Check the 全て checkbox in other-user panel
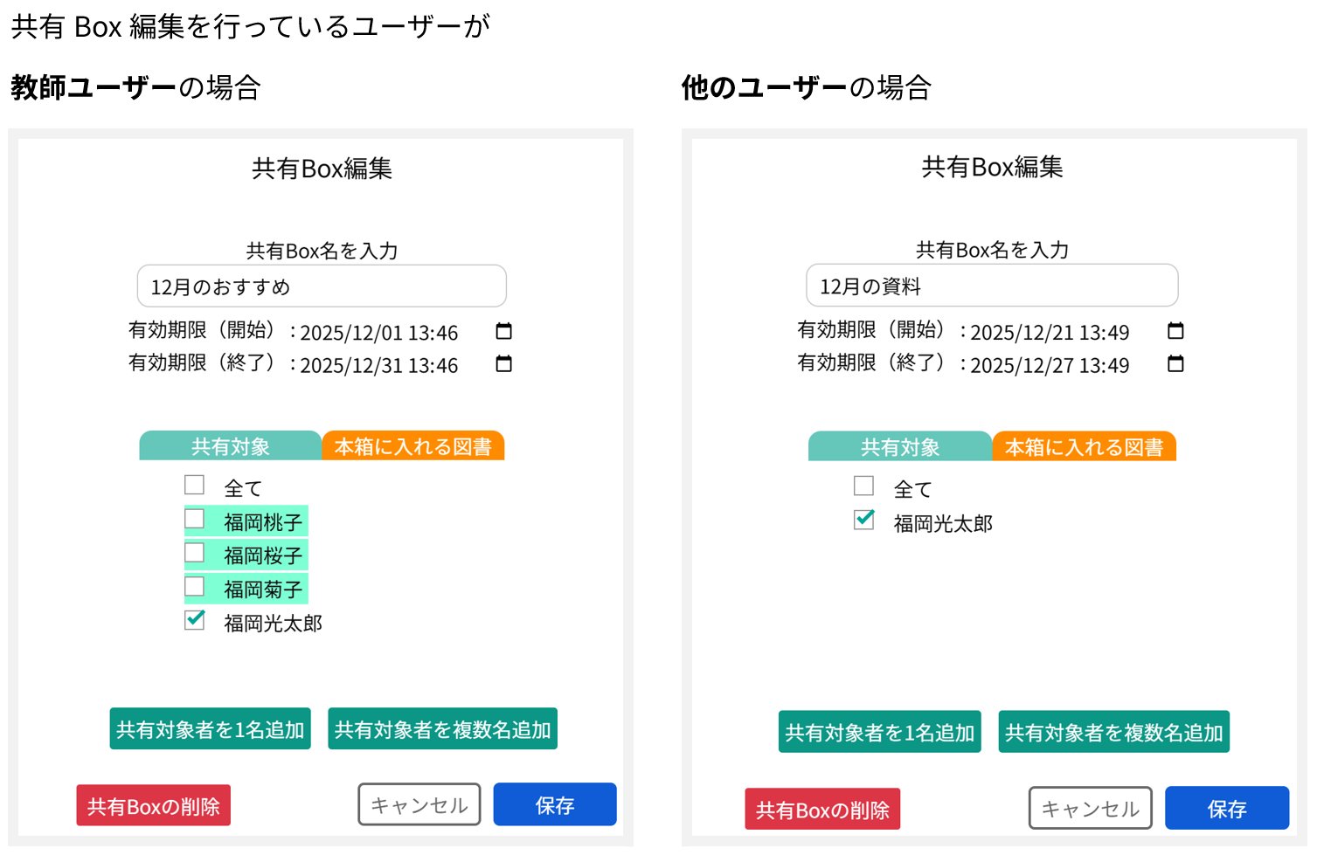The image size is (1317, 855). (x=864, y=486)
